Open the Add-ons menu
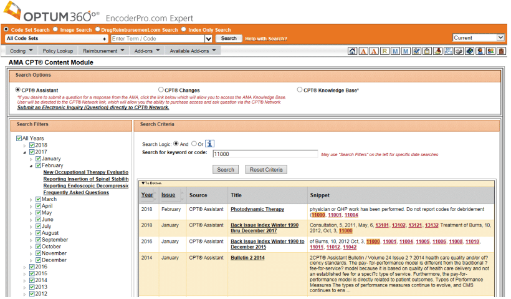 click(x=147, y=51)
